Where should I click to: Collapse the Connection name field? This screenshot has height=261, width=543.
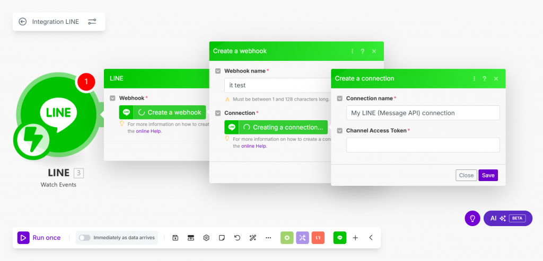(x=340, y=98)
